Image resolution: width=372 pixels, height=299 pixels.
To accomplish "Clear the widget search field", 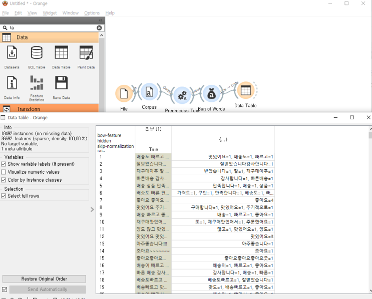I will pos(99,28).
